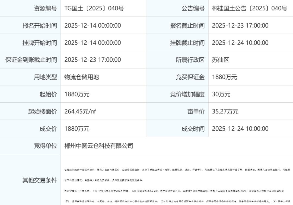Screen dimensions: 293x205
Task: Select the announcement number 郴挂国土公告〔2025〕040号
Action: (249, 8)
